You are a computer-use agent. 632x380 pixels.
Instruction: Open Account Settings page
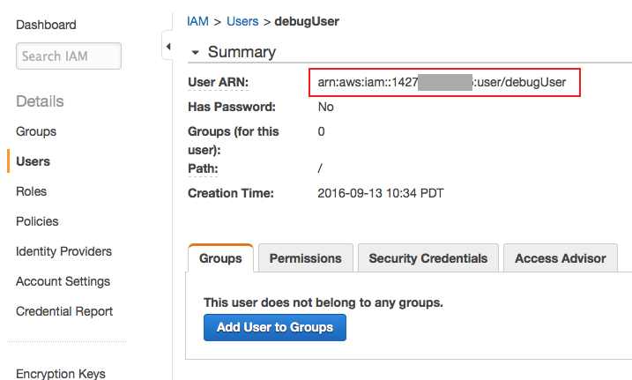tap(63, 281)
